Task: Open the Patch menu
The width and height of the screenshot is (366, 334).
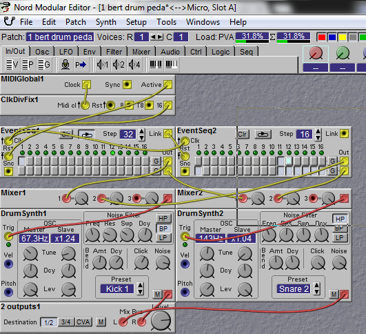Action: click(76, 22)
